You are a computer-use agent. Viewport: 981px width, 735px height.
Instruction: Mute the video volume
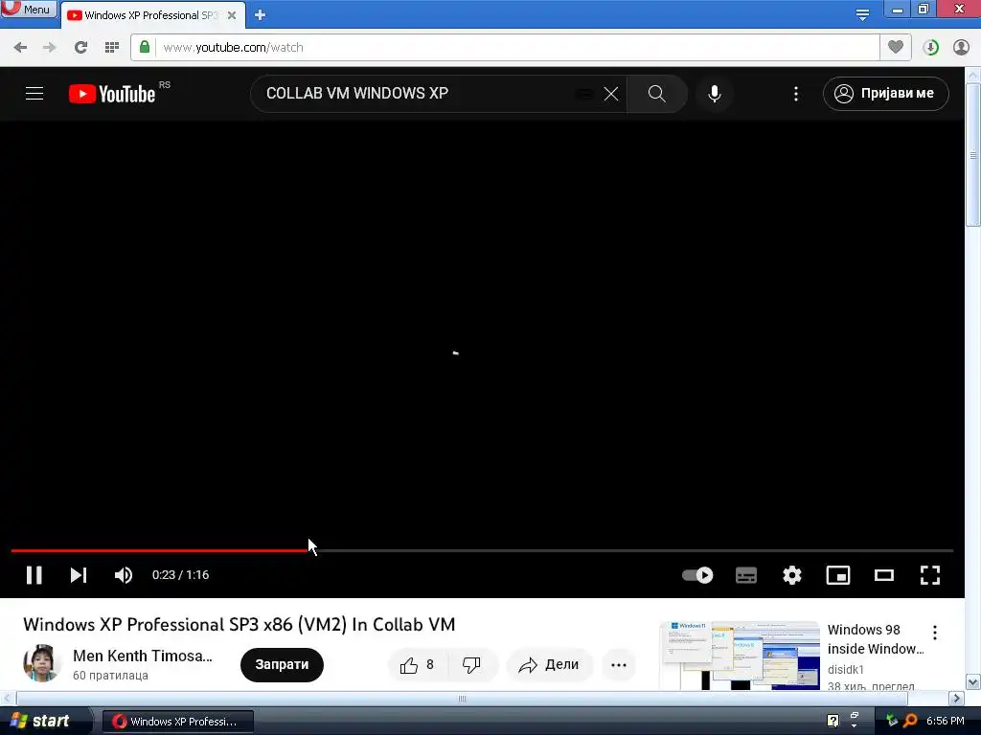click(124, 575)
